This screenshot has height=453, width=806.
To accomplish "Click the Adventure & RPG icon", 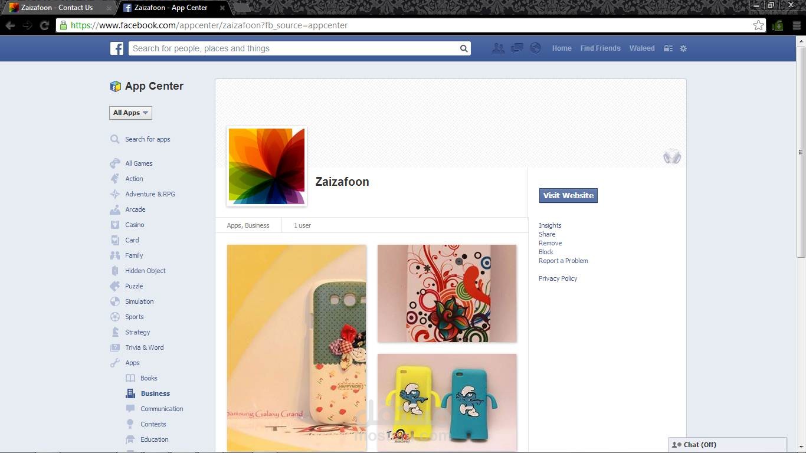I will tap(115, 194).
